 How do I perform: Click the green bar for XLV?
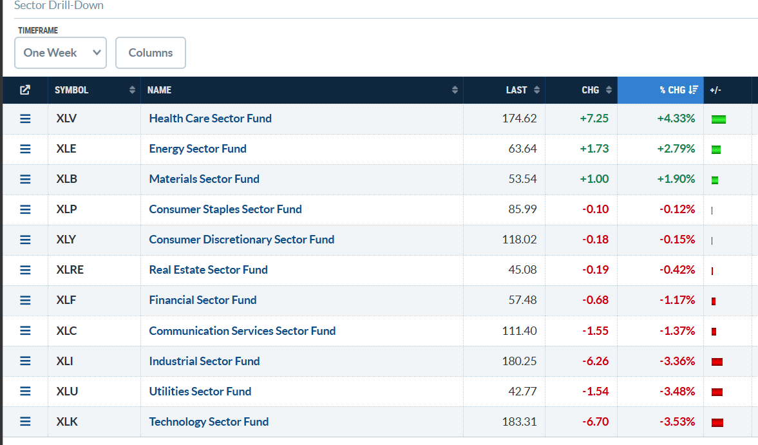(x=718, y=119)
